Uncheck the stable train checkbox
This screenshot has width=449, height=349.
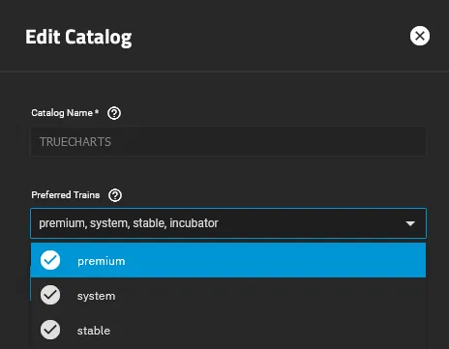(x=50, y=330)
